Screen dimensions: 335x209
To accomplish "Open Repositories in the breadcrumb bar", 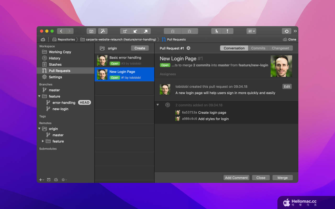I will (x=64, y=39).
